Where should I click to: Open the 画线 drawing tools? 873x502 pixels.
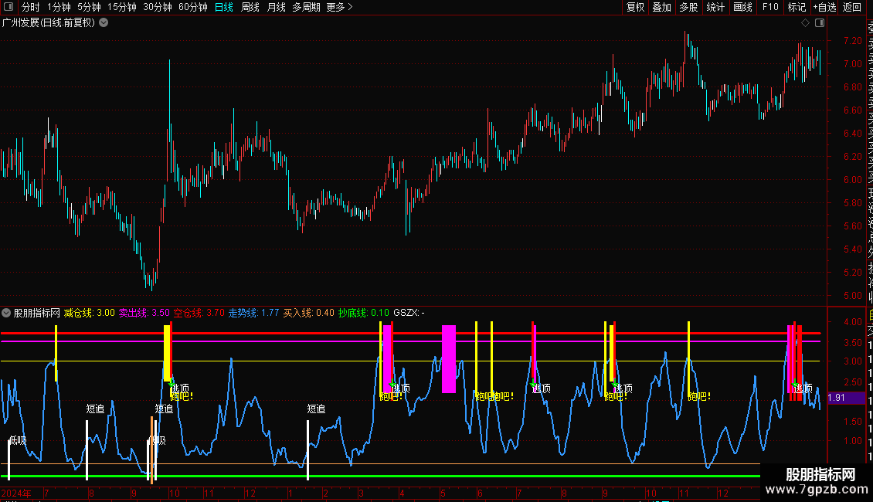(x=742, y=7)
